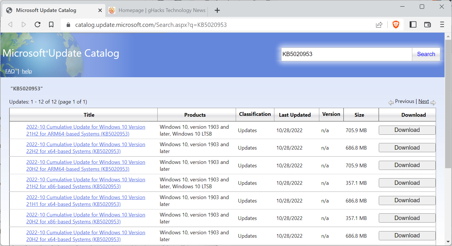Screen dimensions: 452x246
Task: Click the Next page arrow icon
Action: click(433, 102)
